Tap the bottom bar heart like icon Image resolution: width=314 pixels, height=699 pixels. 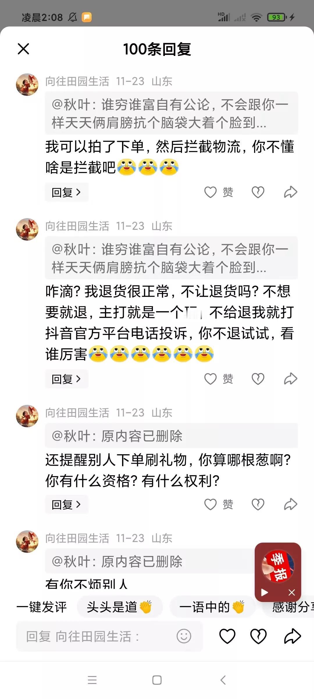click(x=227, y=636)
